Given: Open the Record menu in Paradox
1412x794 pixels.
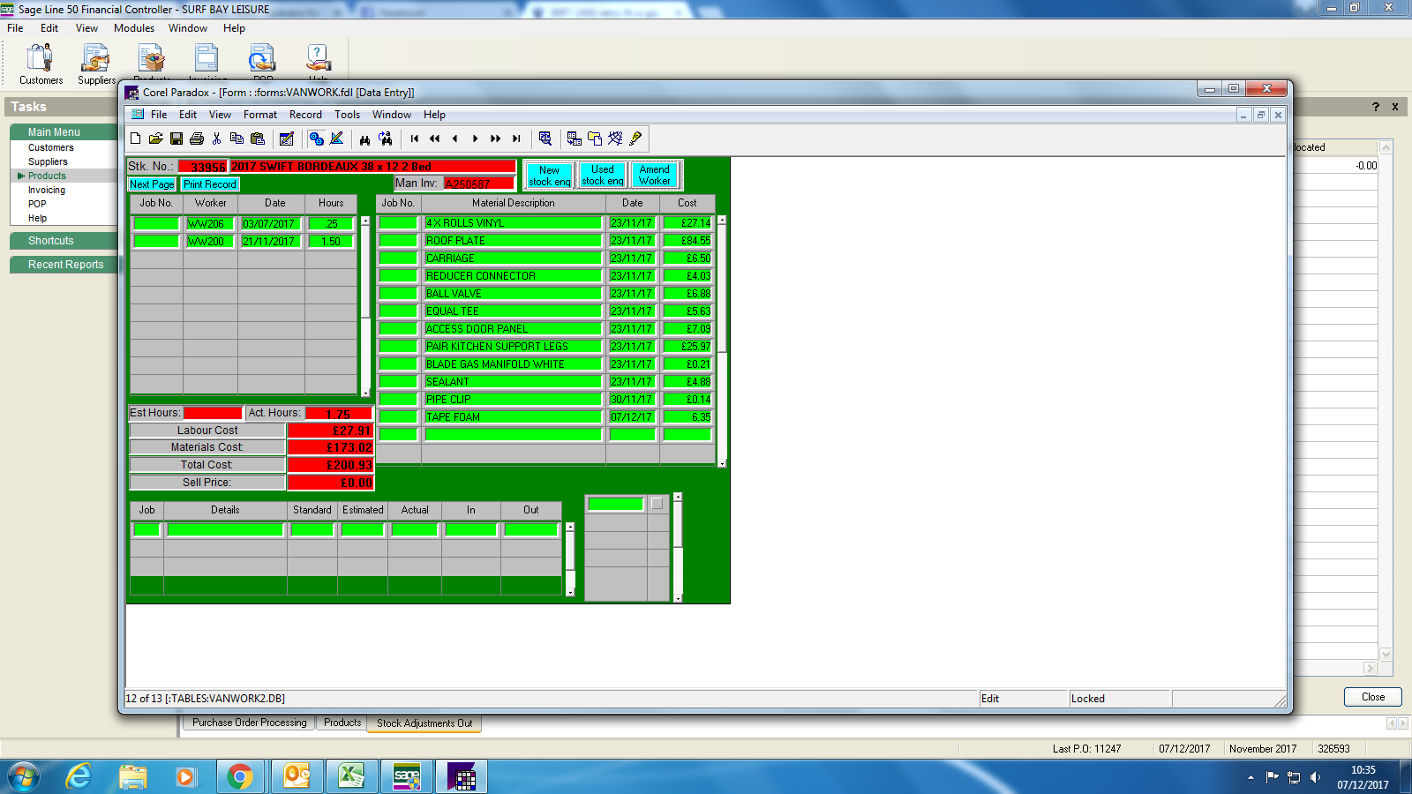Looking at the screenshot, I should coord(305,115).
